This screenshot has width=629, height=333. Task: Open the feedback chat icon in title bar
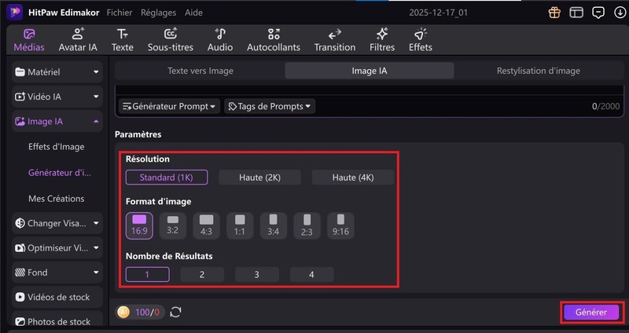pyautogui.click(x=598, y=13)
